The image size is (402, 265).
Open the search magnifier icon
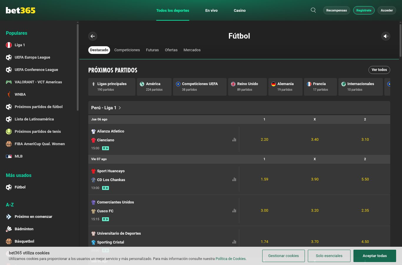click(x=313, y=10)
